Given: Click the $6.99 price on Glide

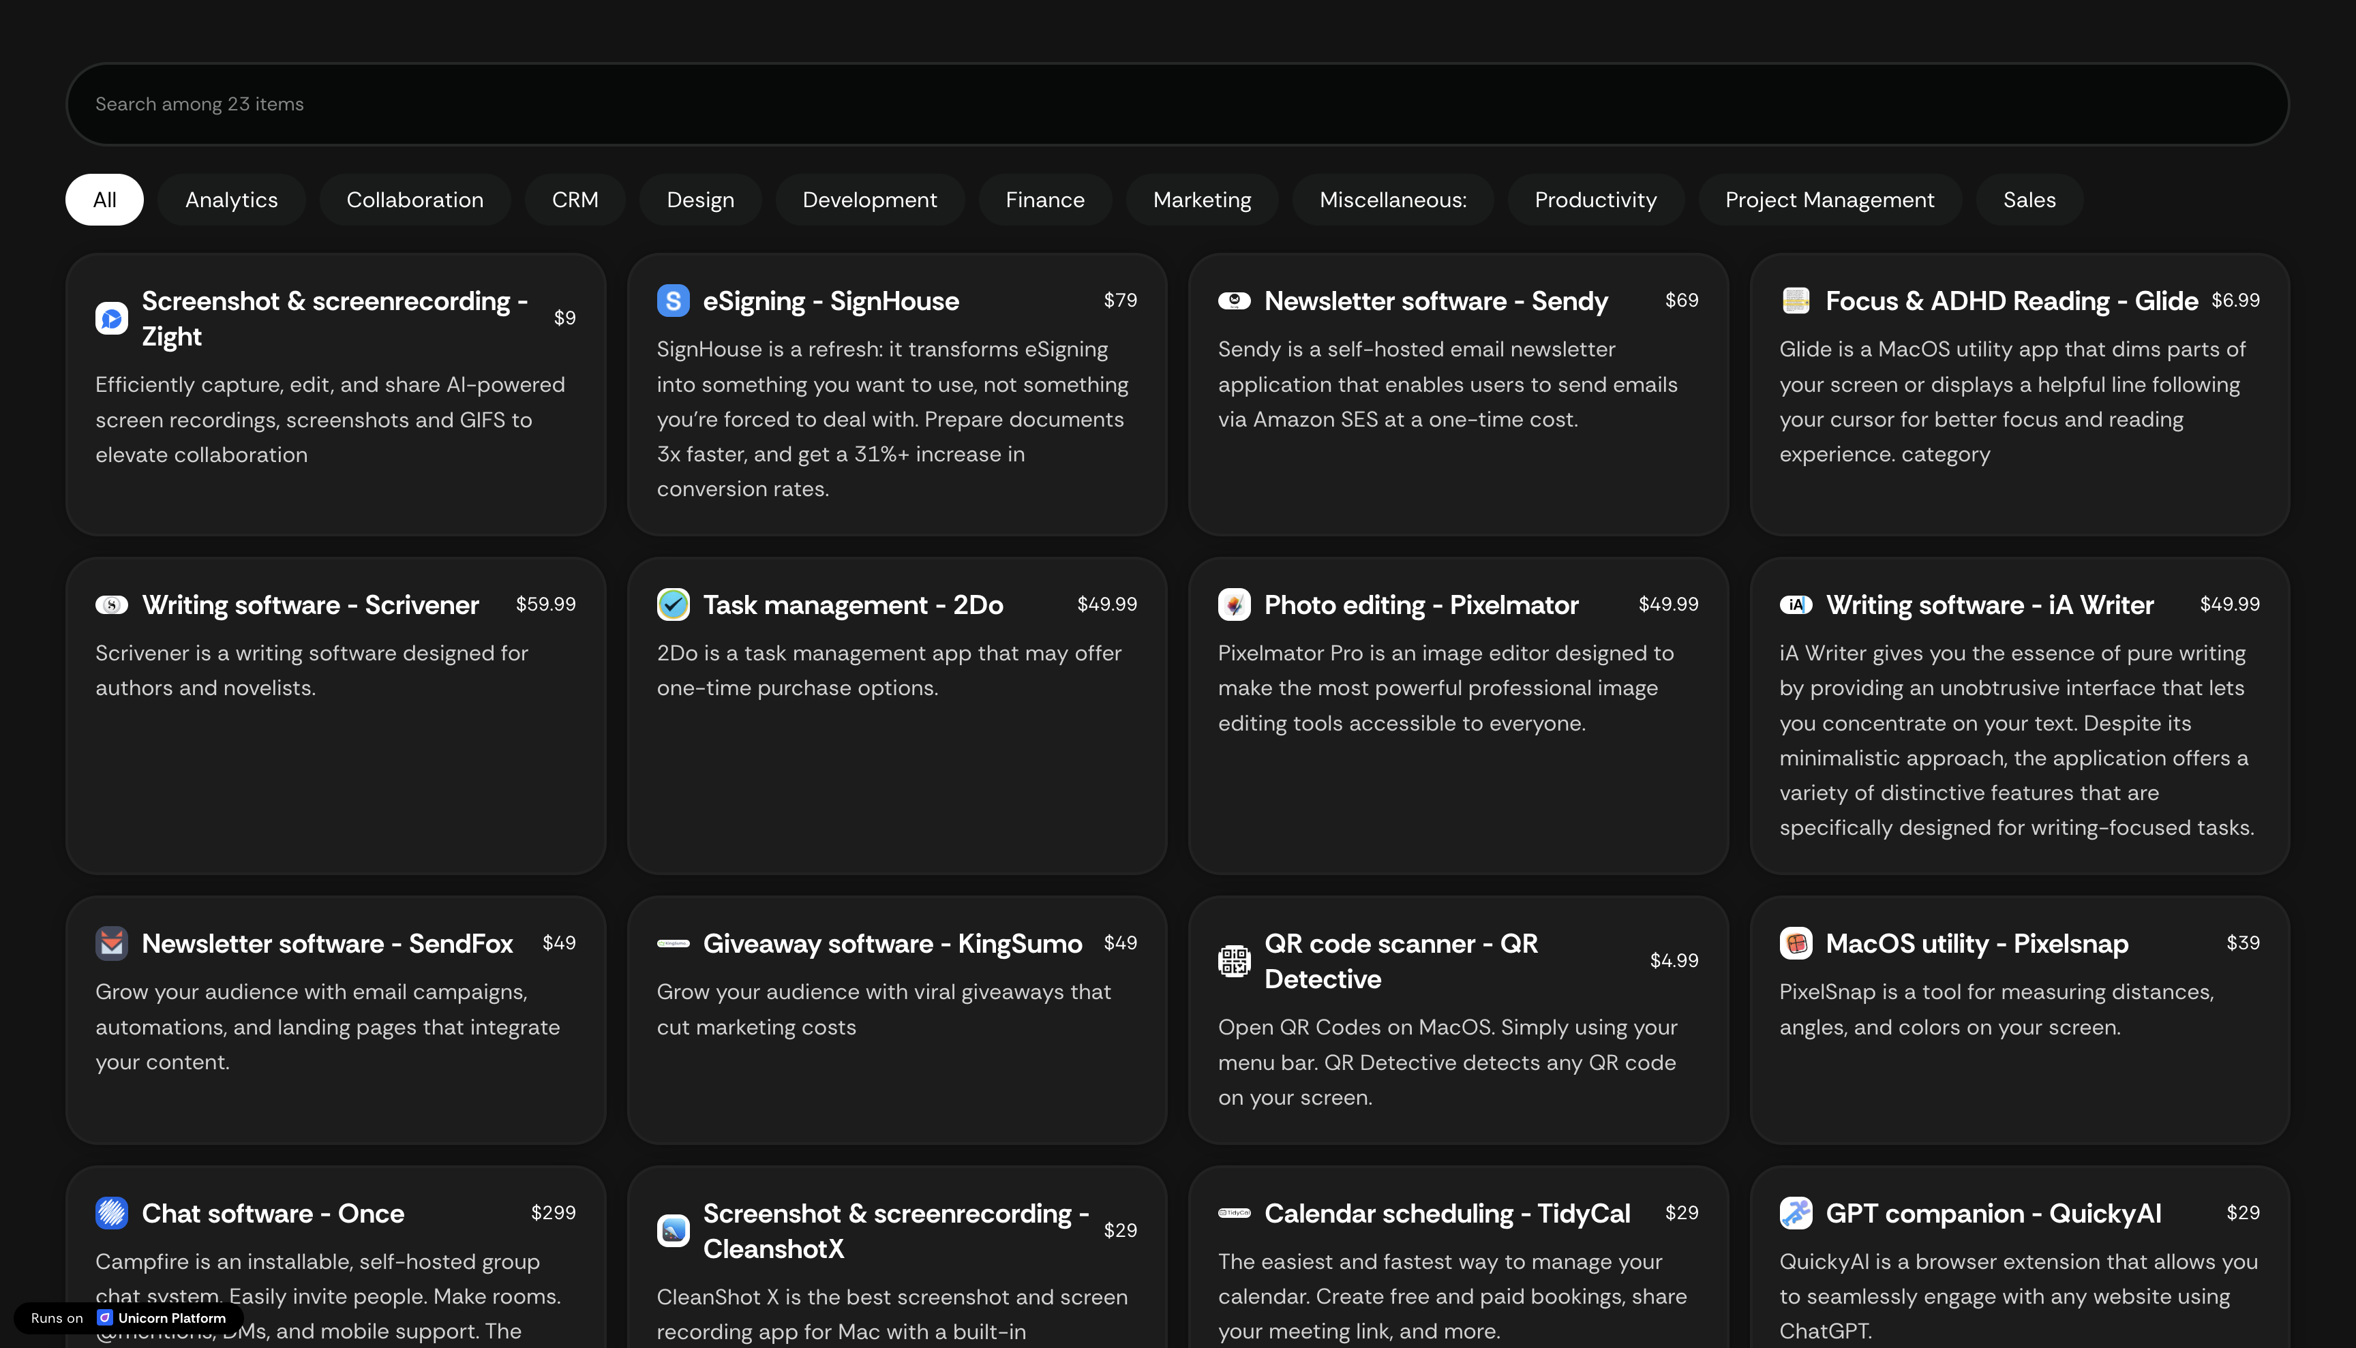Looking at the screenshot, I should [2235, 300].
